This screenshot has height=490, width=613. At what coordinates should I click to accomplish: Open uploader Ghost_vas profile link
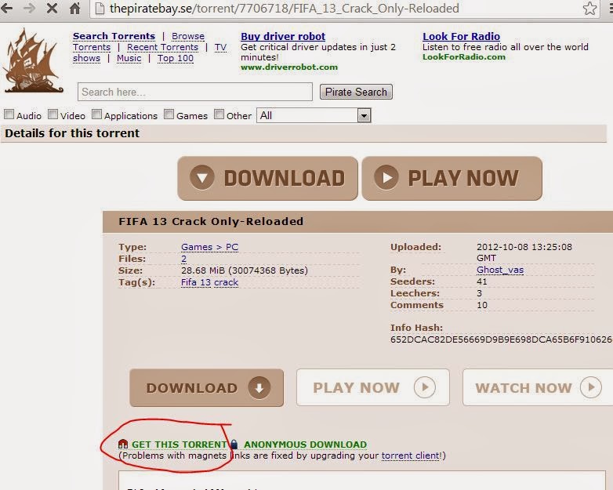coord(500,270)
